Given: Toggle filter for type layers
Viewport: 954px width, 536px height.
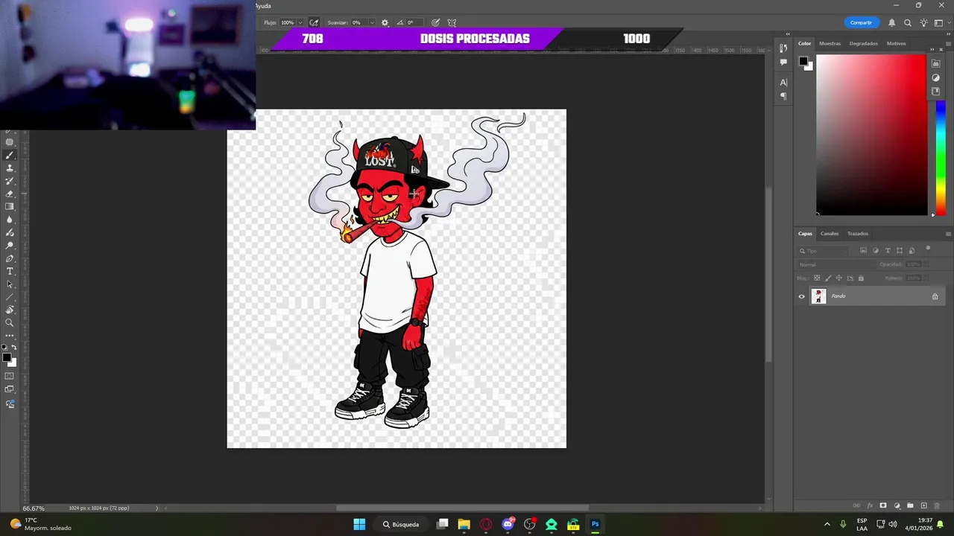Looking at the screenshot, I should 888,251.
